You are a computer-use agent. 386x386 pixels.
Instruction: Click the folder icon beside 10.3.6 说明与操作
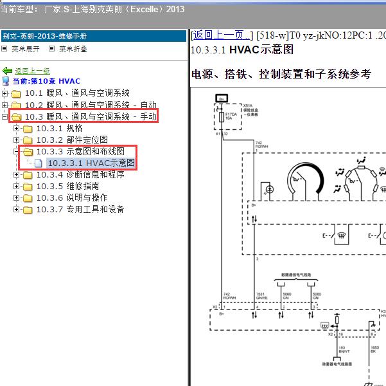pos(28,198)
